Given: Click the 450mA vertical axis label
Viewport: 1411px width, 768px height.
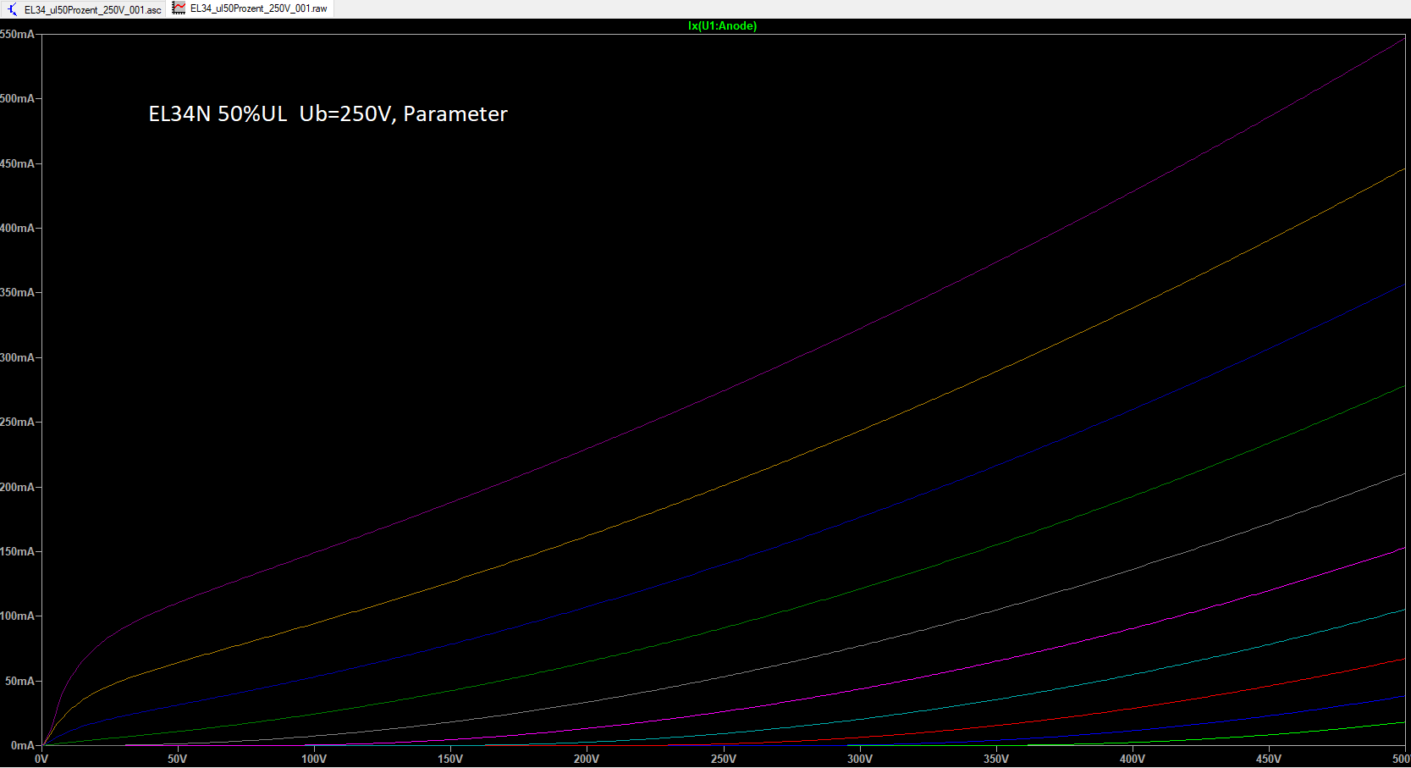Looking at the screenshot, I should [x=18, y=163].
